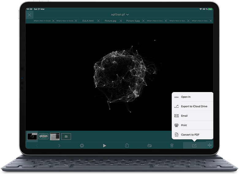Play the GIF animation
Viewport: 239px width, 174px height.
pos(104,146)
